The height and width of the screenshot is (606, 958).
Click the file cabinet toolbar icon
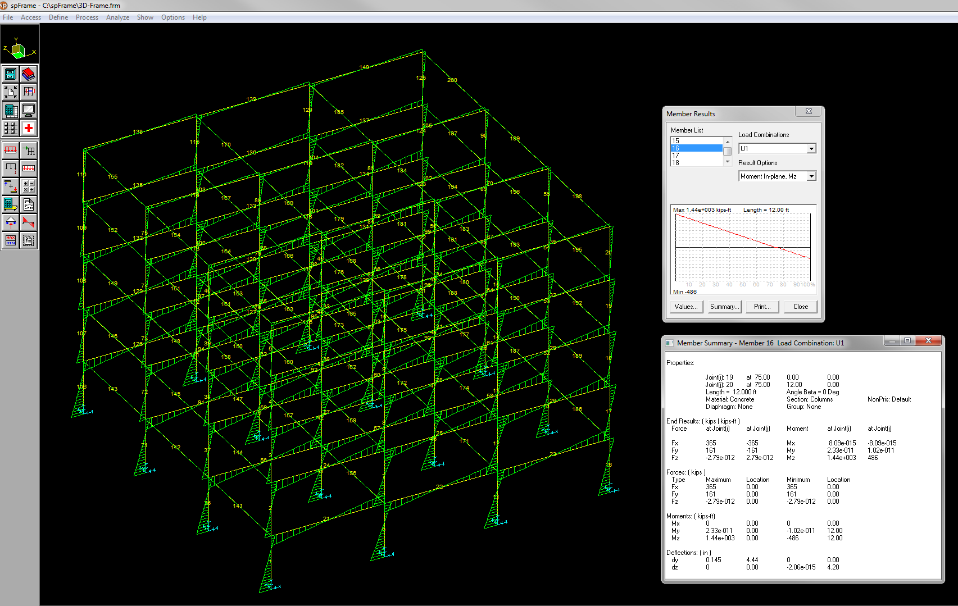tap(10, 74)
